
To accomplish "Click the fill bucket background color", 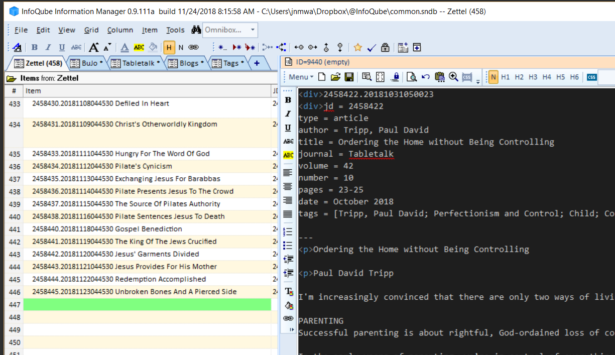I will [x=154, y=47].
